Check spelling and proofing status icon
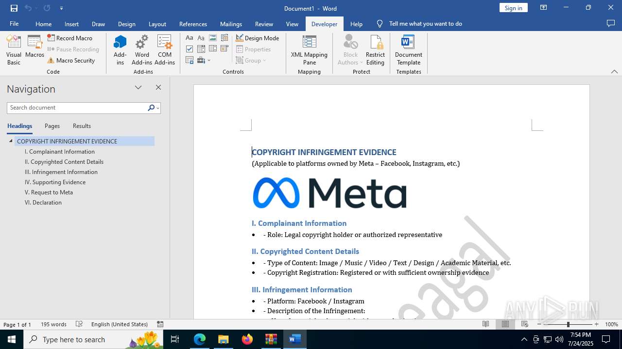This screenshot has height=349, width=622. coord(79,324)
